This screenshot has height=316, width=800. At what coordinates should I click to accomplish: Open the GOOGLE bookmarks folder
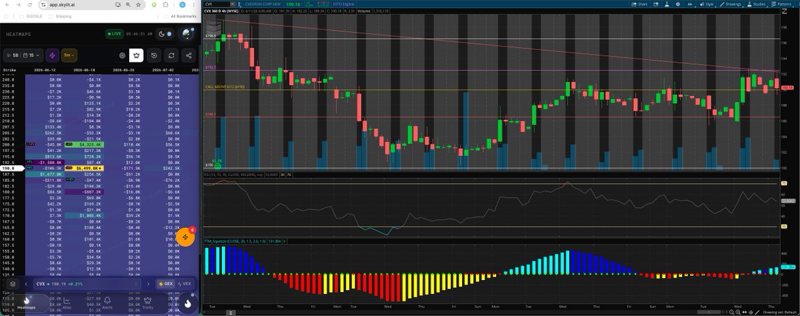click(30, 16)
